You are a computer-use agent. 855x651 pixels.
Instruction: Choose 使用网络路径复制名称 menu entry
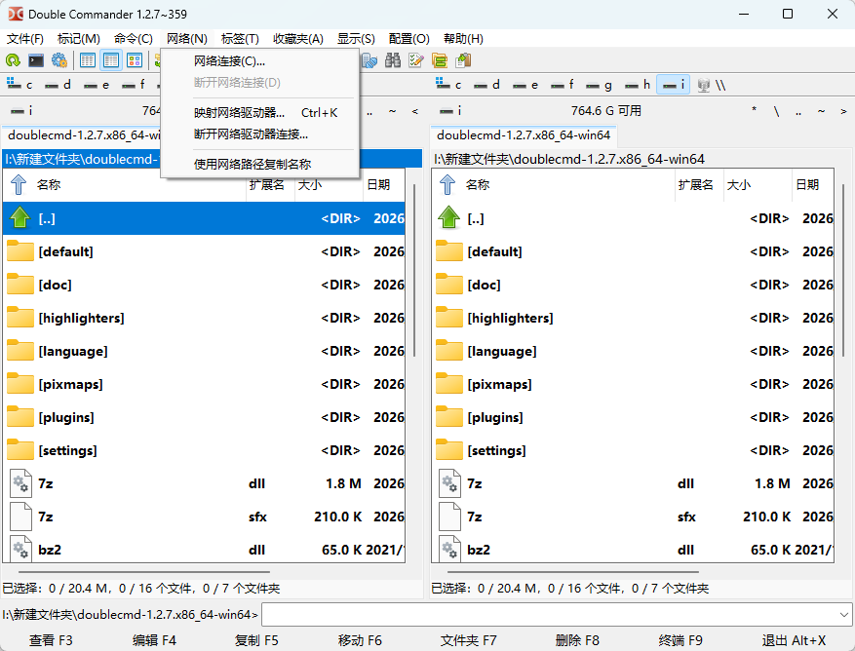click(260, 164)
